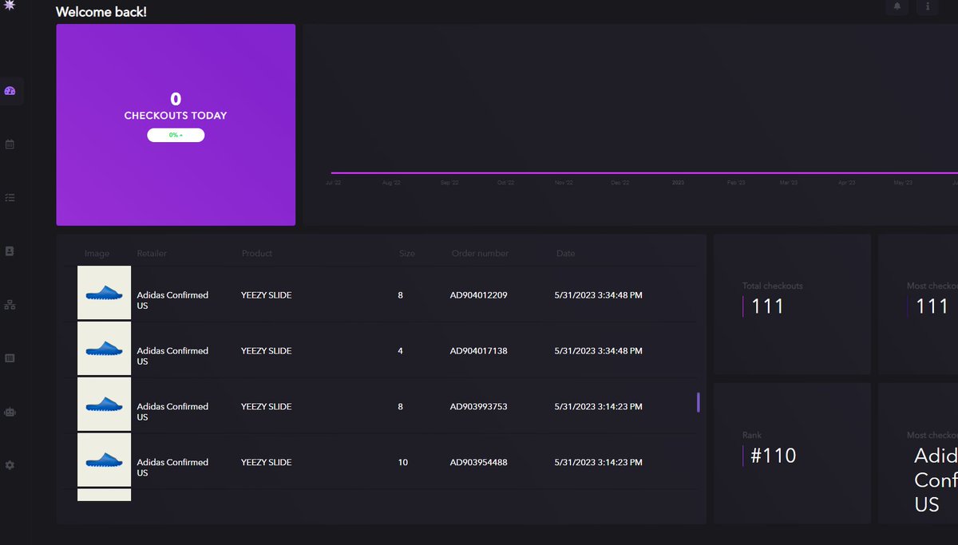Image resolution: width=958 pixels, height=545 pixels.
Task: Open the proxies network icon in sidebar
Action: pos(10,305)
